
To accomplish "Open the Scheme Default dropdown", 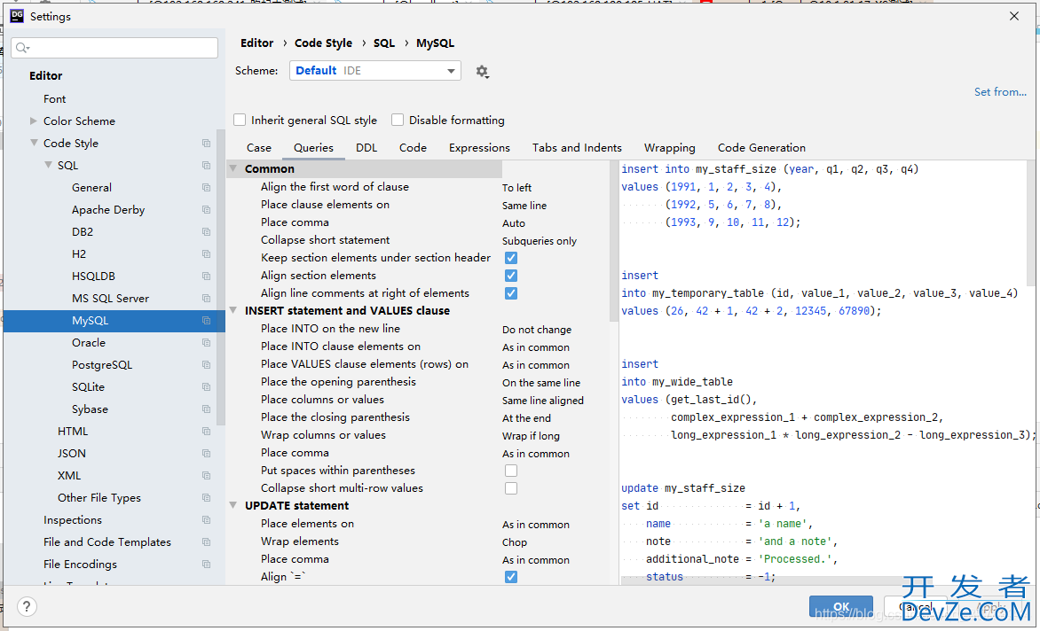I will click(374, 71).
